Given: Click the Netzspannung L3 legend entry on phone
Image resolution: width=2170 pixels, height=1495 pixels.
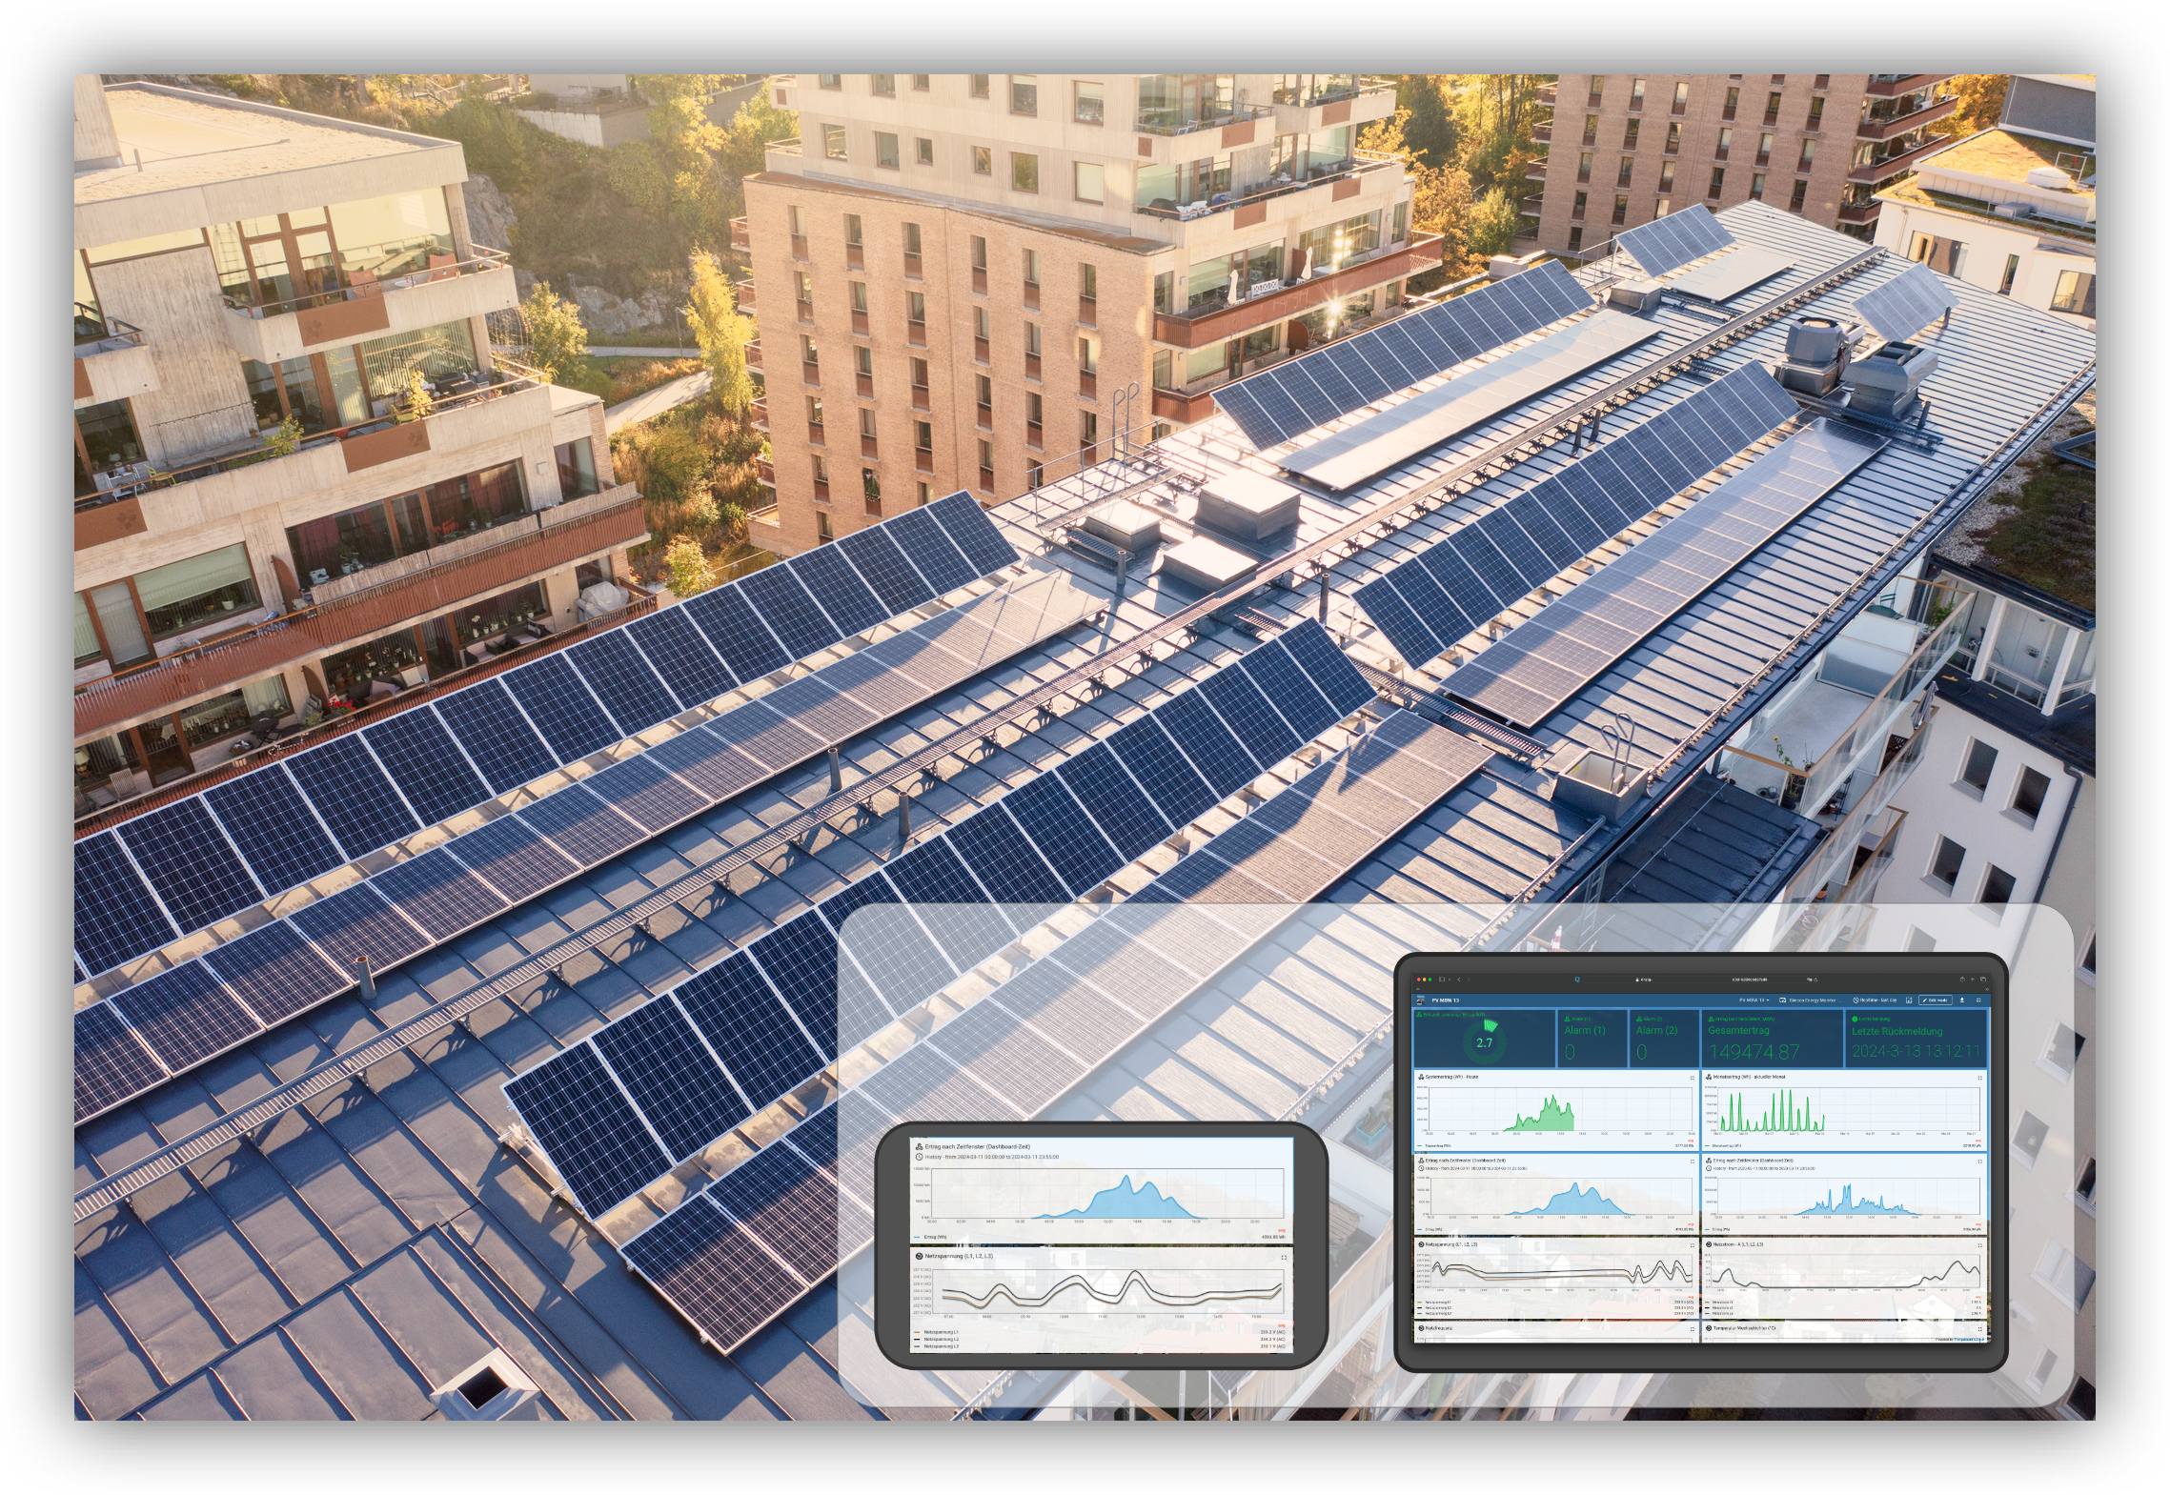Looking at the screenshot, I should coord(937,1346).
